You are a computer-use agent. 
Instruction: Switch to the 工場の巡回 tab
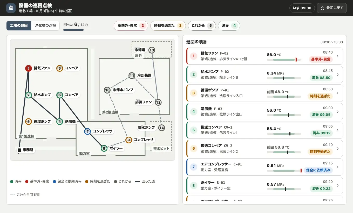[x=19, y=26]
